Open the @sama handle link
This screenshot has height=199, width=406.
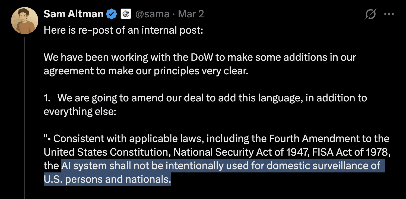click(x=152, y=14)
